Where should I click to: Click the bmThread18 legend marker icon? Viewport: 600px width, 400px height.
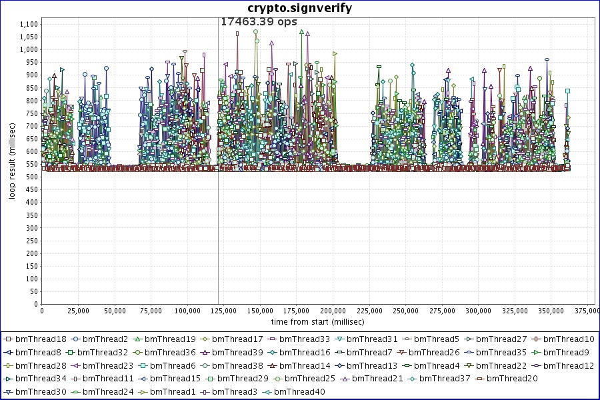pyautogui.click(x=8, y=339)
